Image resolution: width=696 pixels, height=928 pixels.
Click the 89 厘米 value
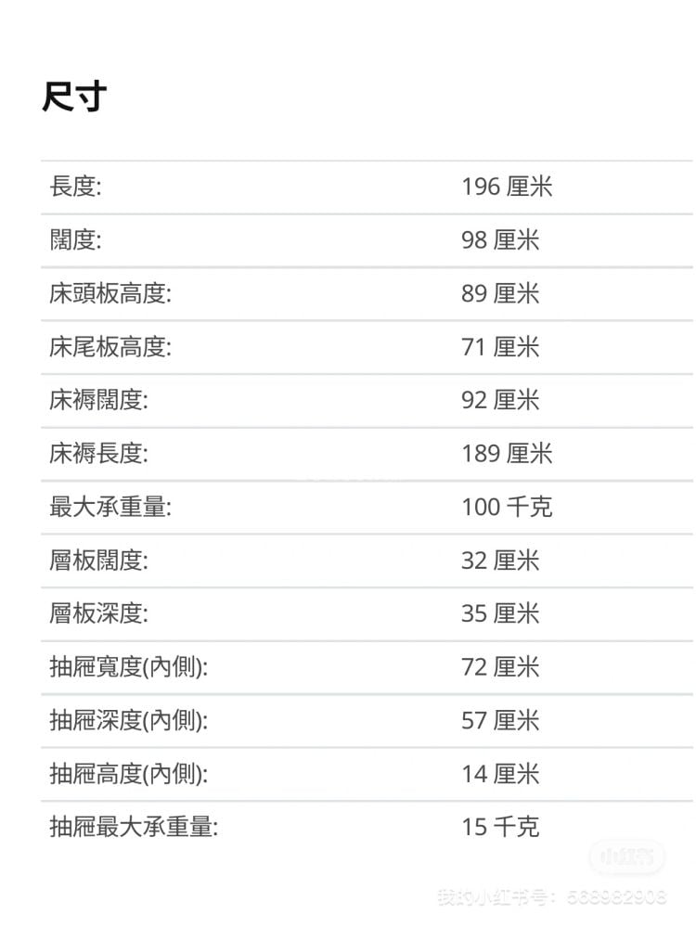point(500,293)
